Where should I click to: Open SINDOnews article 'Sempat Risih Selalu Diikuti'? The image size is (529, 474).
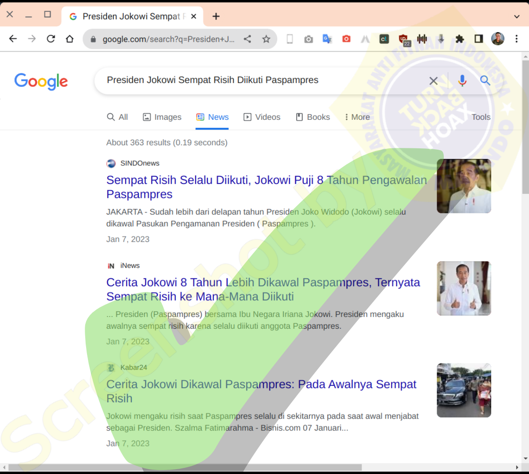tap(267, 187)
